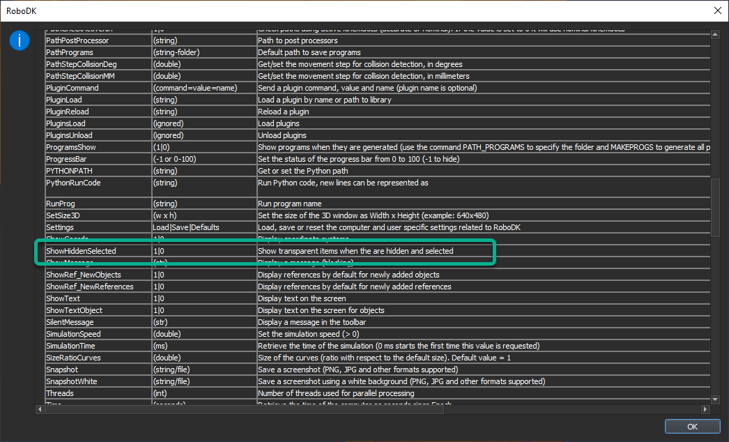
Task: Click the vertical scrollbar thumb
Action: click(714, 208)
